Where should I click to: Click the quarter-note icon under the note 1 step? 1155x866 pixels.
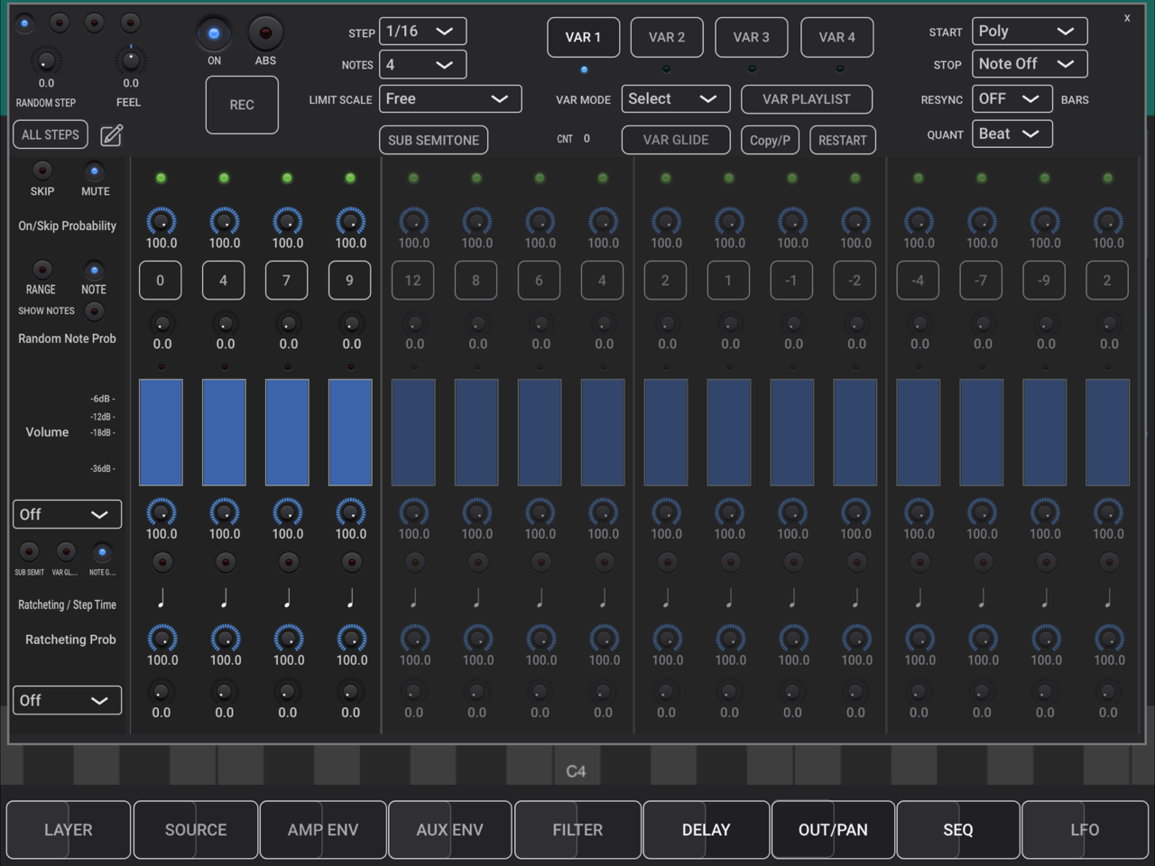pyautogui.click(x=730, y=597)
